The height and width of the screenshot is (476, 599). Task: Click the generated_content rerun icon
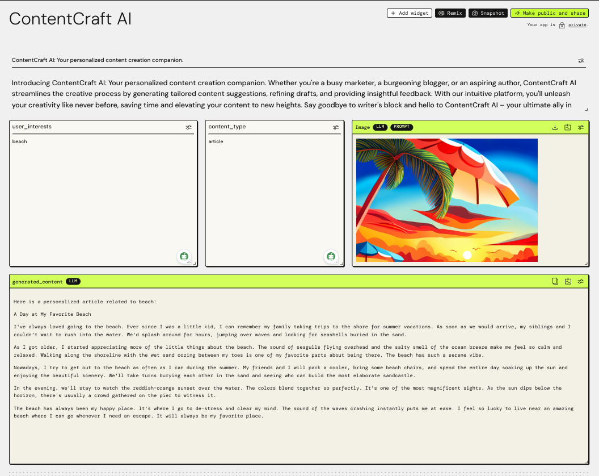568,281
